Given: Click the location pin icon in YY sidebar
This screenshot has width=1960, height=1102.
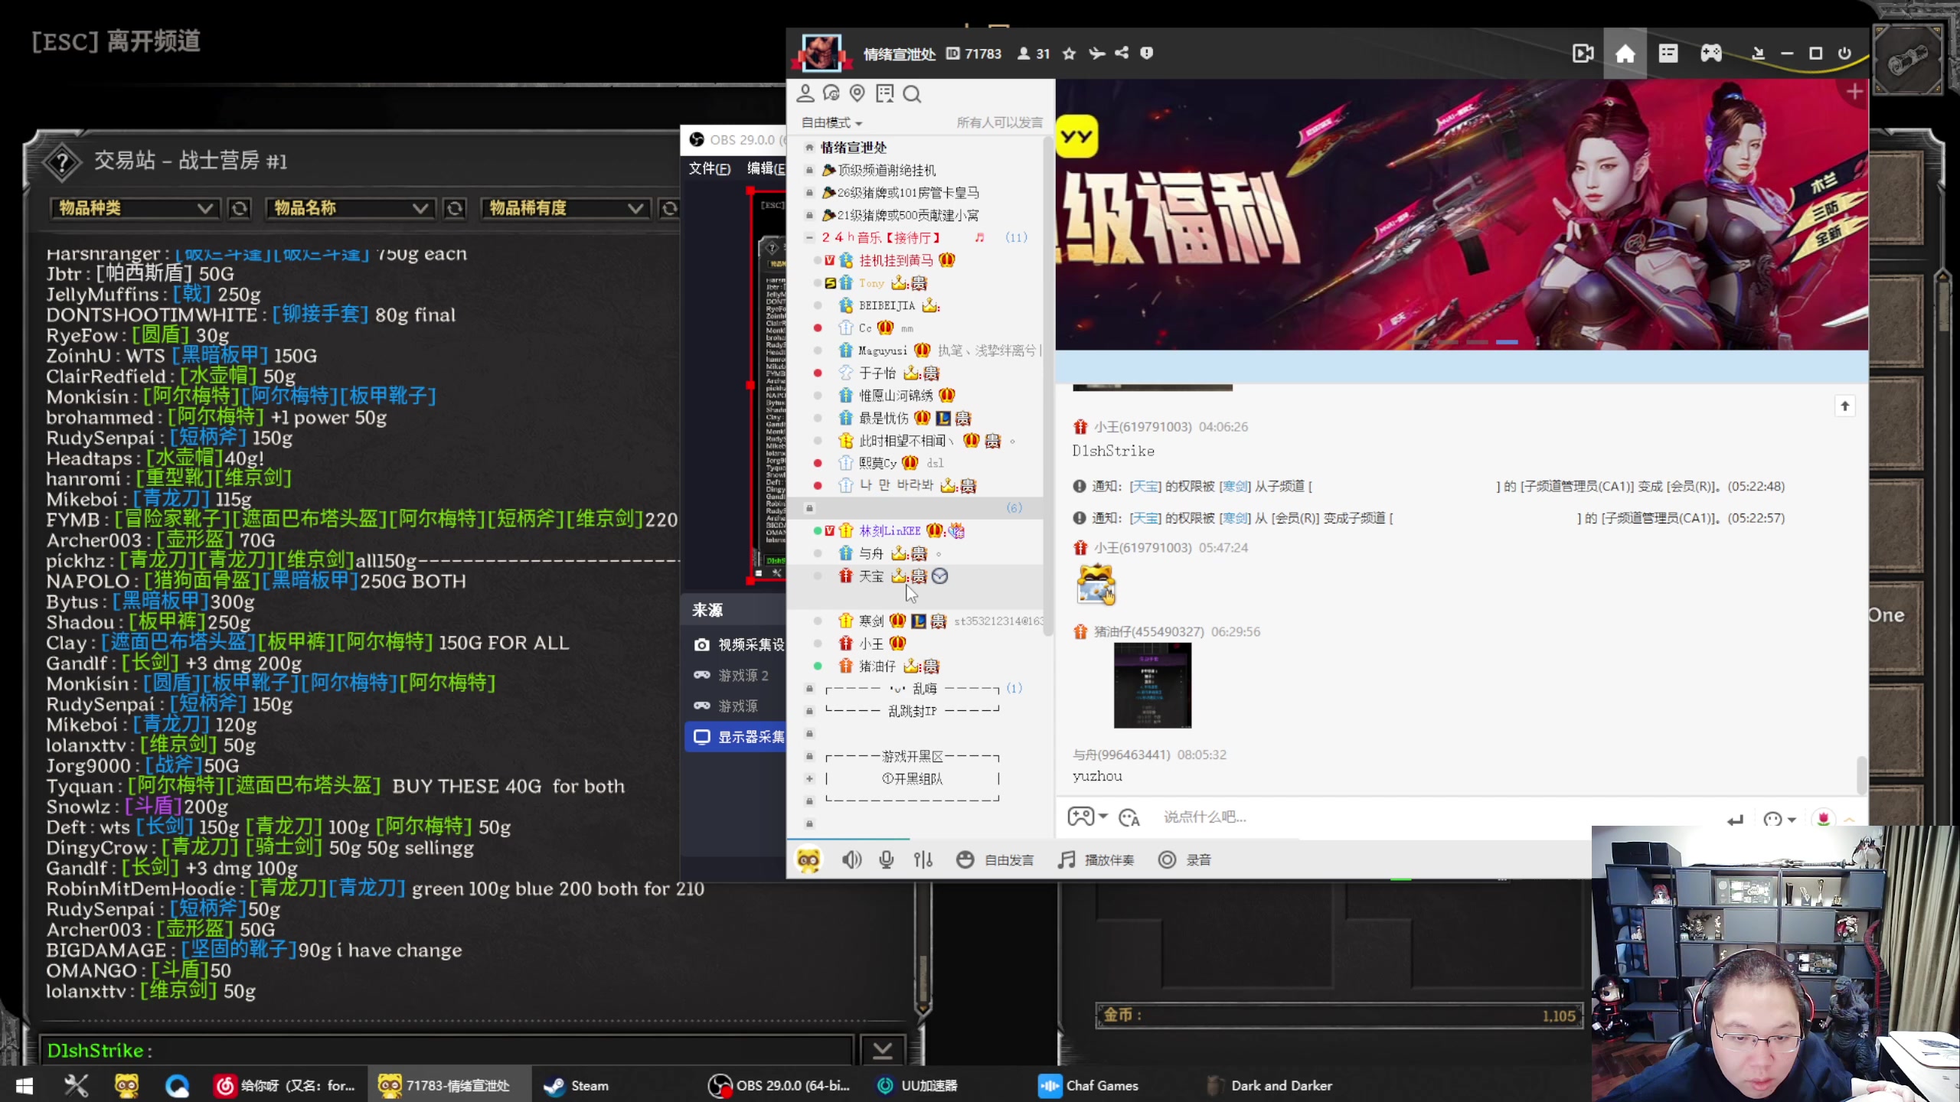Looking at the screenshot, I should tap(857, 93).
